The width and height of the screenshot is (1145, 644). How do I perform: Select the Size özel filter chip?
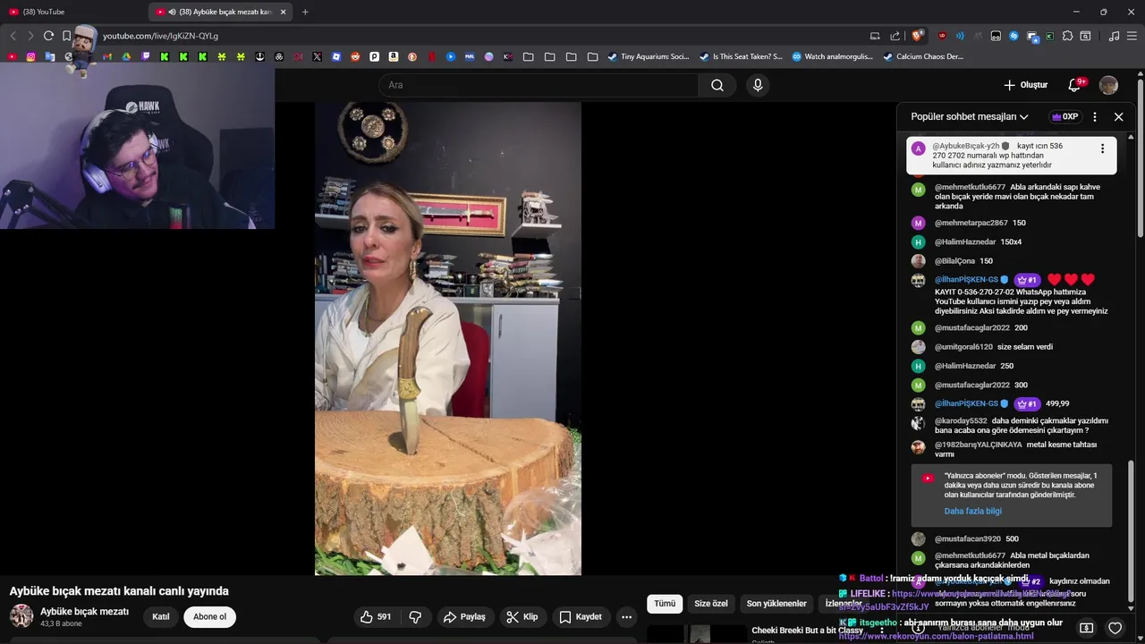pyautogui.click(x=711, y=604)
